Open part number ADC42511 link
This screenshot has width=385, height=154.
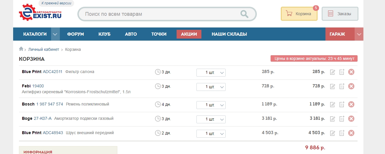(x=53, y=72)
